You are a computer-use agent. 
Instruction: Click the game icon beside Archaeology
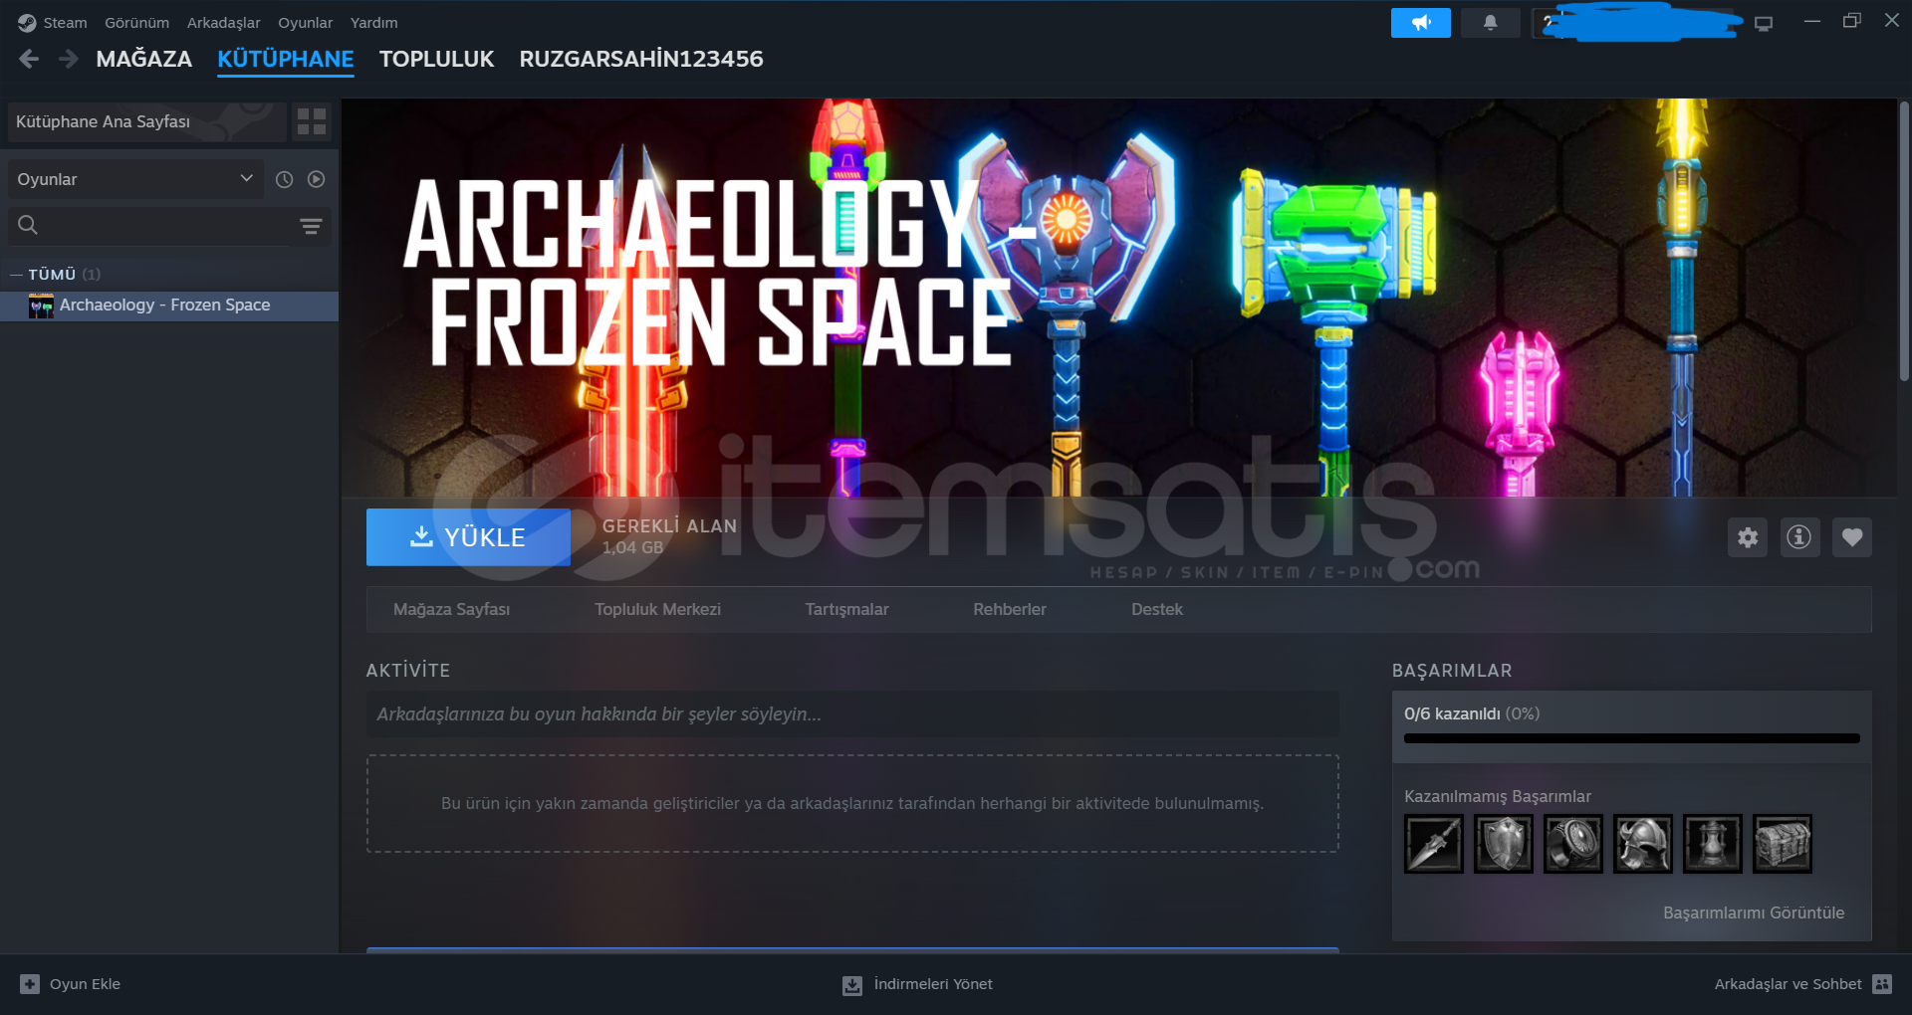point(41,305)
